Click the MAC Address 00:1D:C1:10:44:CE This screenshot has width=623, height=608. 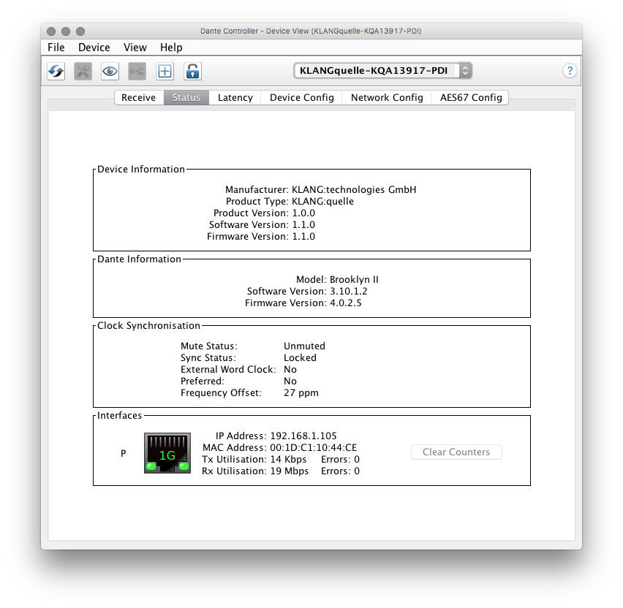[314, 447]
